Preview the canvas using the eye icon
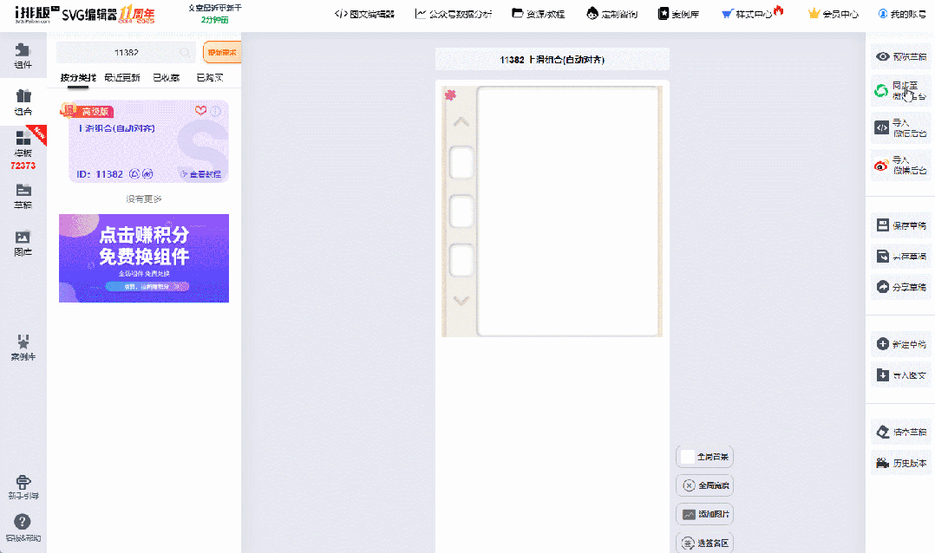Image resolution: width=935 pixels, height=553 pixels. (x=899, y=56)
